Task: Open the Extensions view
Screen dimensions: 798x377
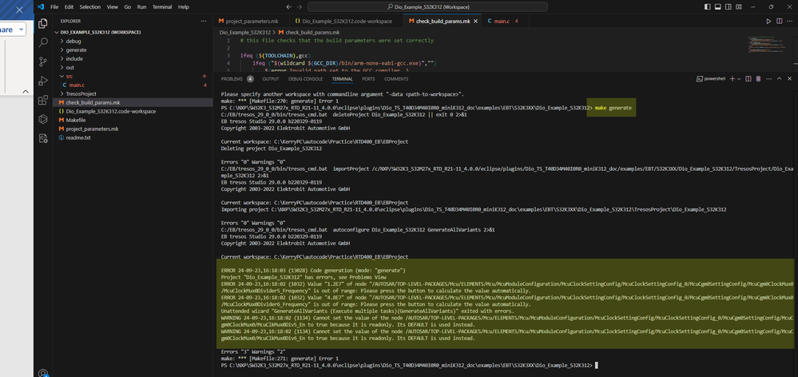Action: (x=43, y=100)
